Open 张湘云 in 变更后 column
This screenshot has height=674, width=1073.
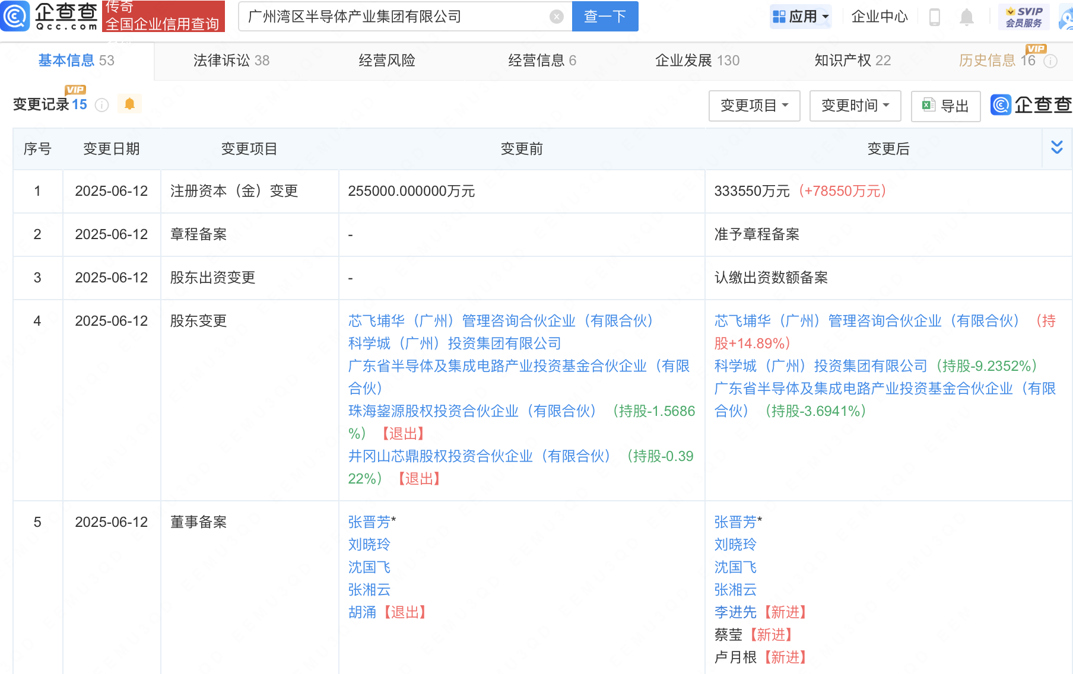pyautogui.click(x=735, y=590)
